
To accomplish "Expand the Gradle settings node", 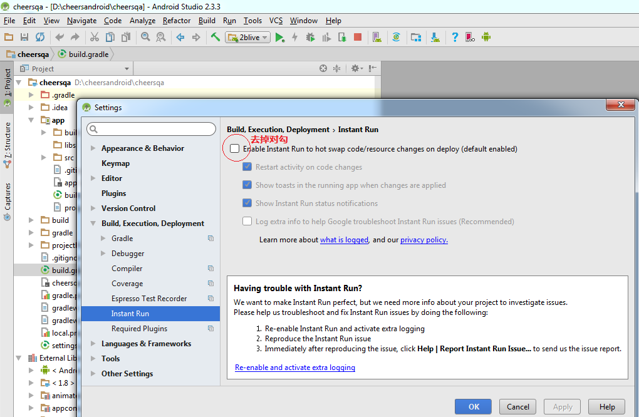I will 103,238.
